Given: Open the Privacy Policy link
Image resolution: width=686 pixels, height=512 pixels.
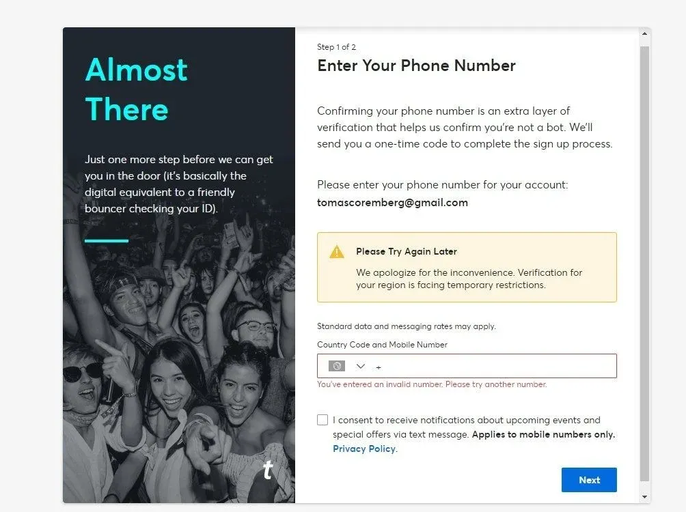Looking at the screenshot, I should click(x=364, y=449).
